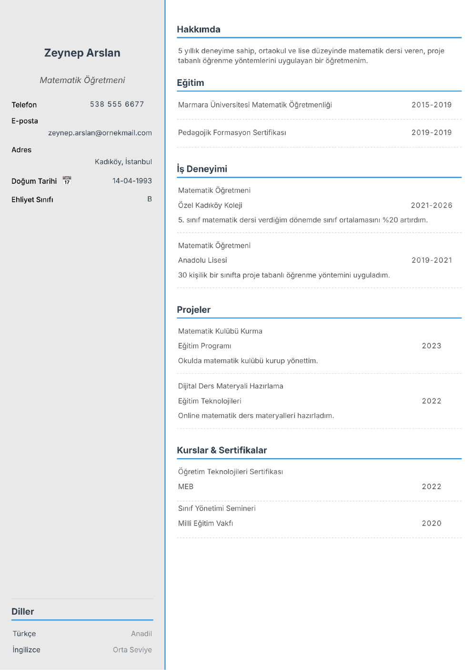
Task: Select the Dijital Ders Materyali Hazırlama title
Action: click(x=231, y=386)
